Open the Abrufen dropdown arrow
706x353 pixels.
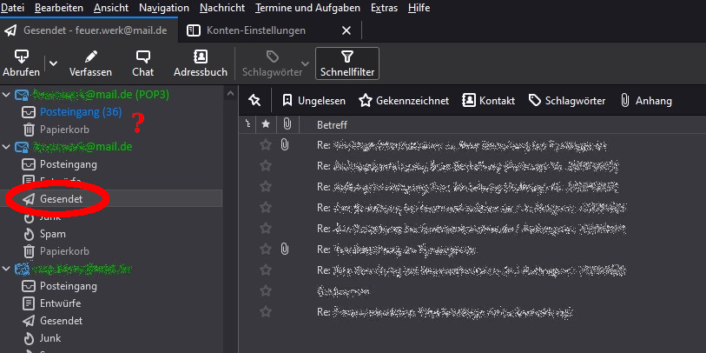[x=52, y=63]
